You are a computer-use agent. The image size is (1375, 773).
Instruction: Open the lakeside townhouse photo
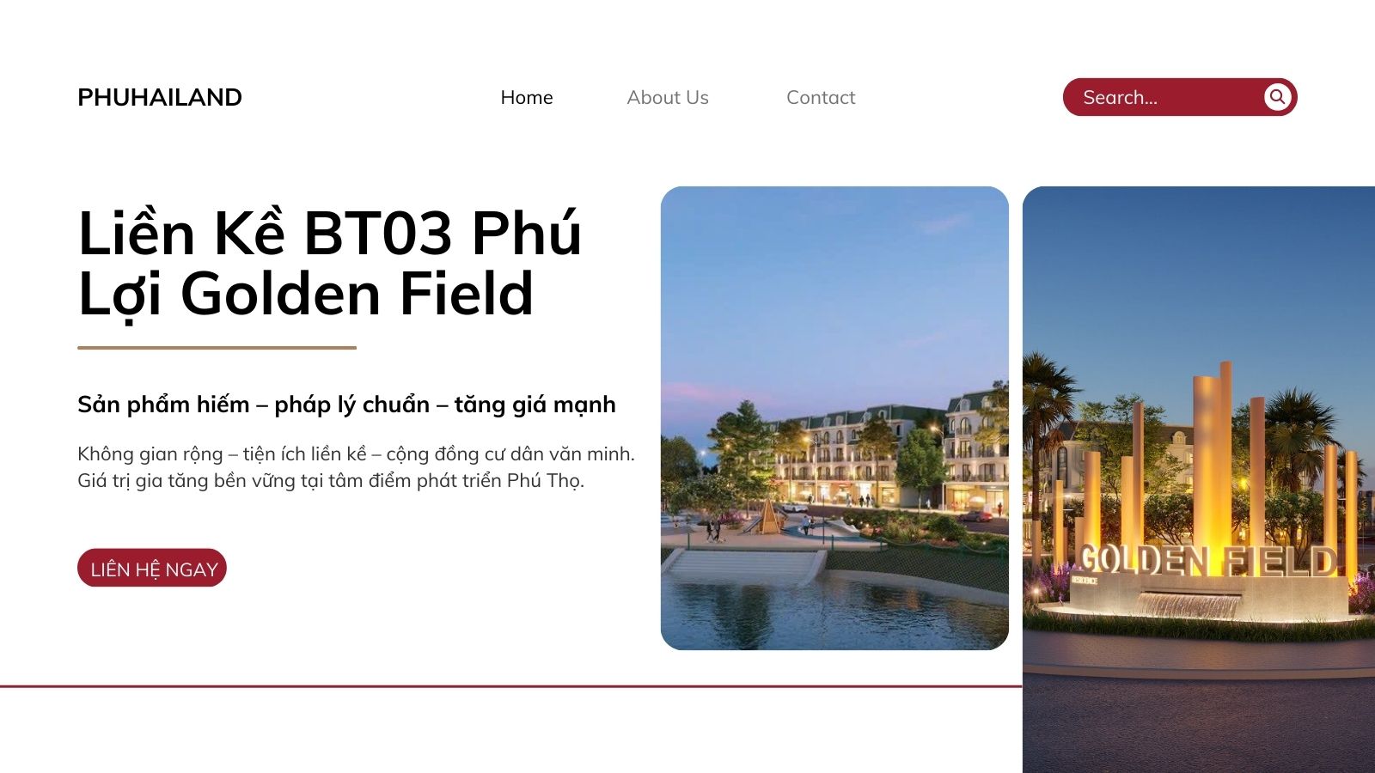(x=834, y=418)
